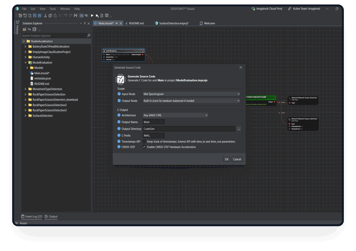Click the Output Name text field

(153, 122)
